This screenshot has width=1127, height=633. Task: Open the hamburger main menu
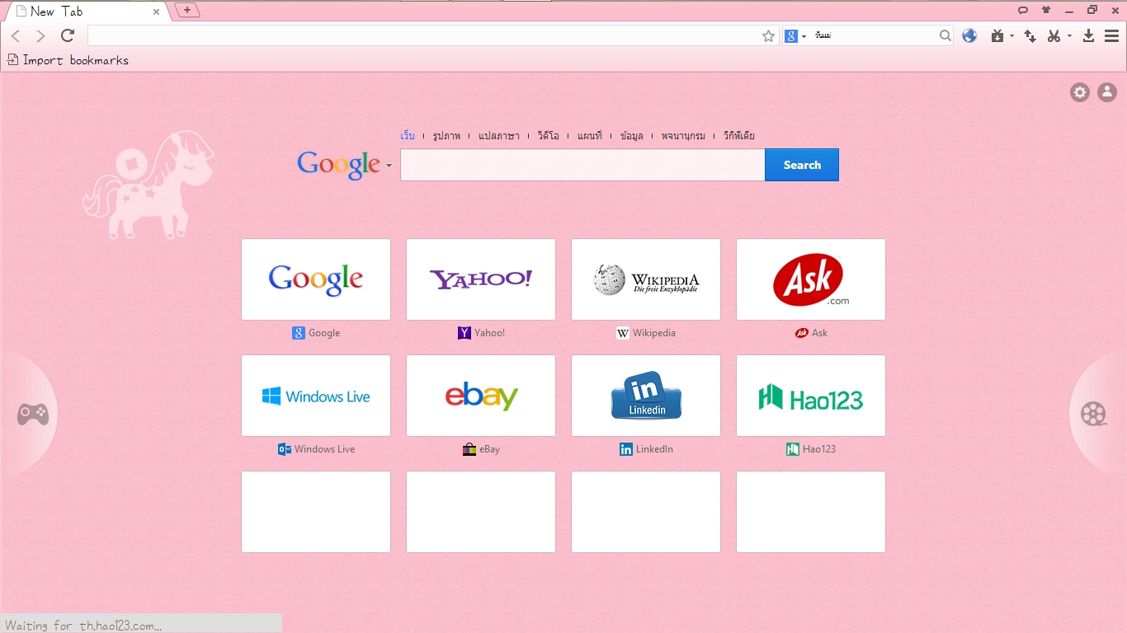1112,35
